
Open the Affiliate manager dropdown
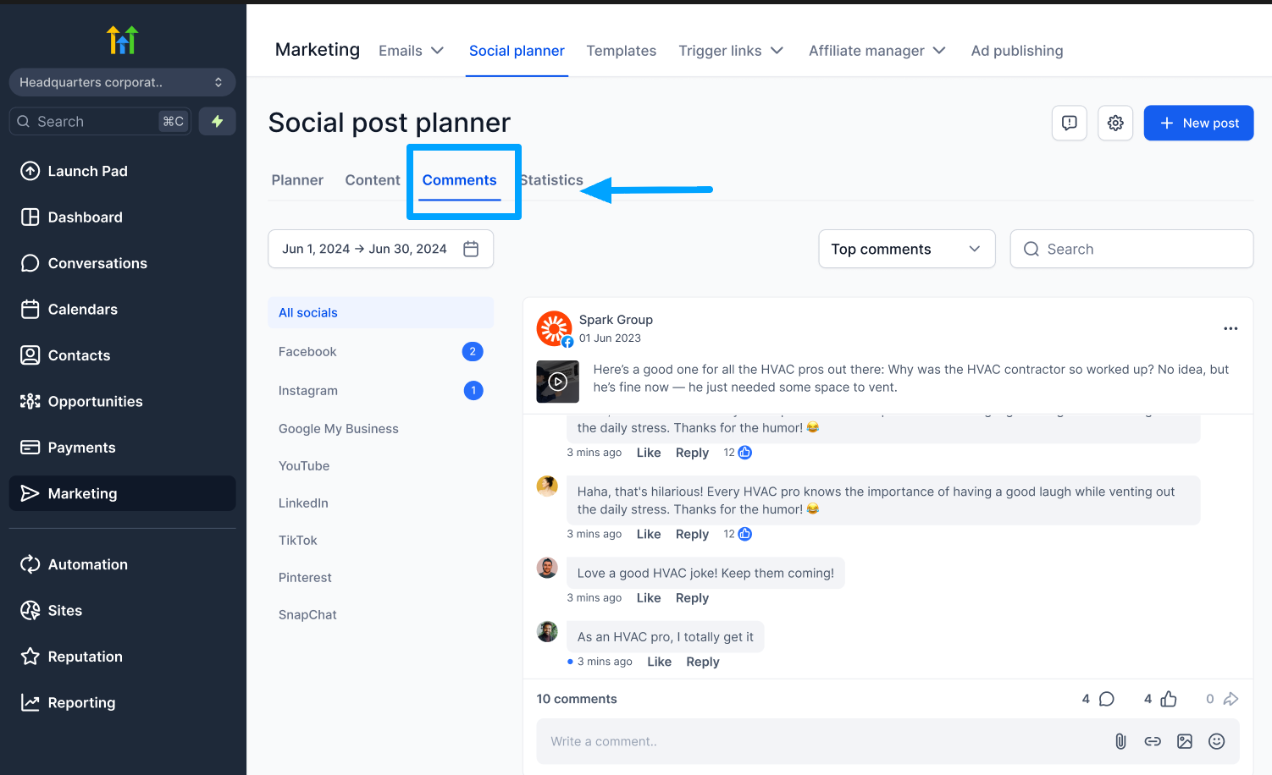coord(876,51)
